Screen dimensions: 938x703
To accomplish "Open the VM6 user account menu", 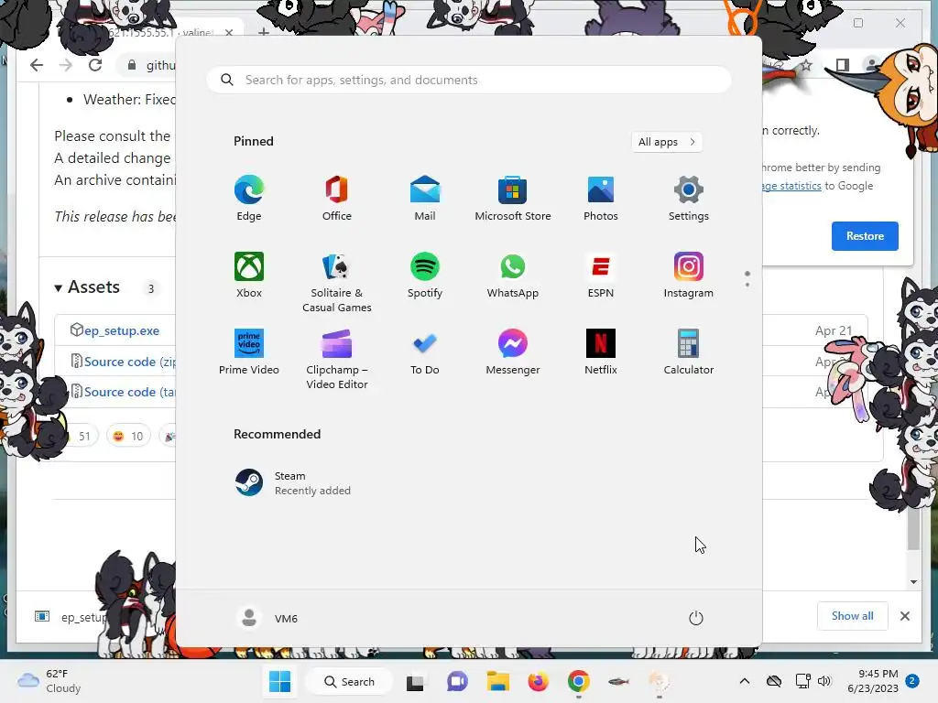I will 267,618.
